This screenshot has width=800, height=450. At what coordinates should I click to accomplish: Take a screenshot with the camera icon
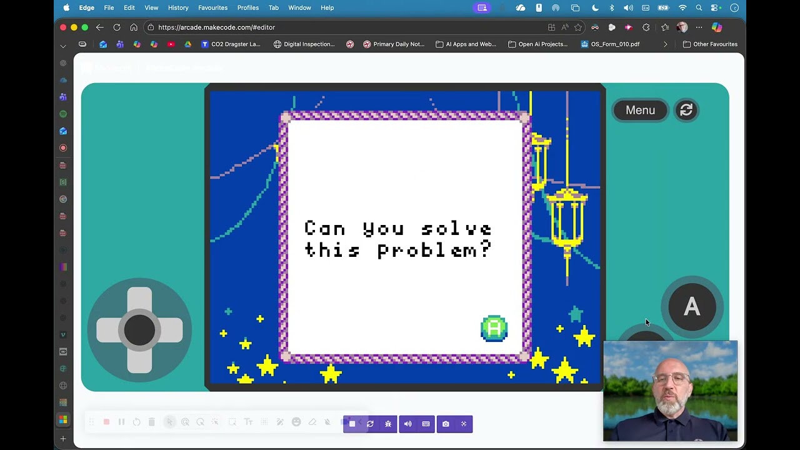[x=446, y=424]
